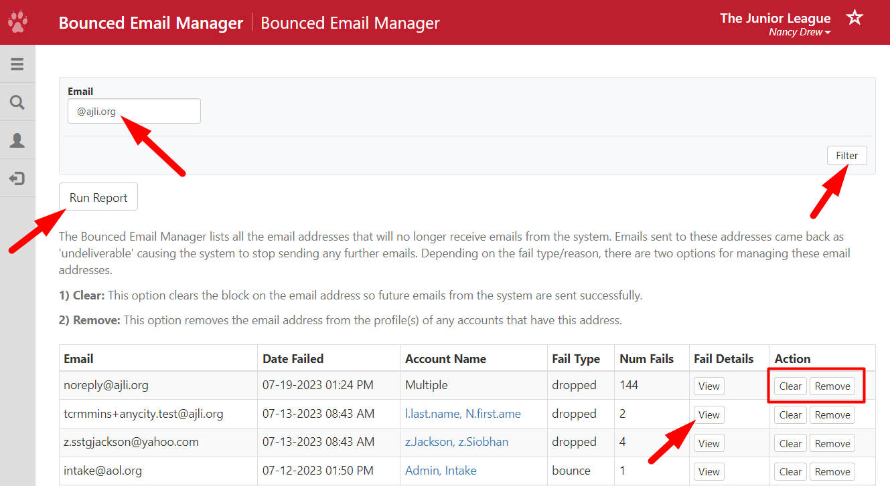The width and height of the screenshot is (890, 486).
Task: Click the logout arrow sidebar icon
Action: [17, 178]
